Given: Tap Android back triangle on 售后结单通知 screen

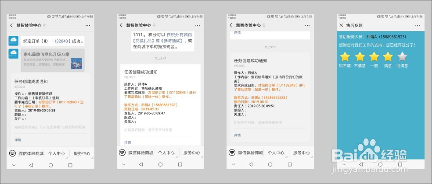Looking at the screenshot, I should [x=250, y=164].
